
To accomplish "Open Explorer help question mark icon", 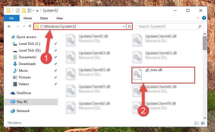I will (204, 18).
